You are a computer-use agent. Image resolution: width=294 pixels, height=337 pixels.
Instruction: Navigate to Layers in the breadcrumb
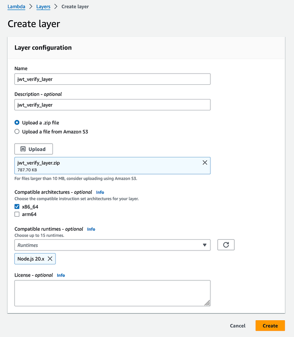coord(43,7)
